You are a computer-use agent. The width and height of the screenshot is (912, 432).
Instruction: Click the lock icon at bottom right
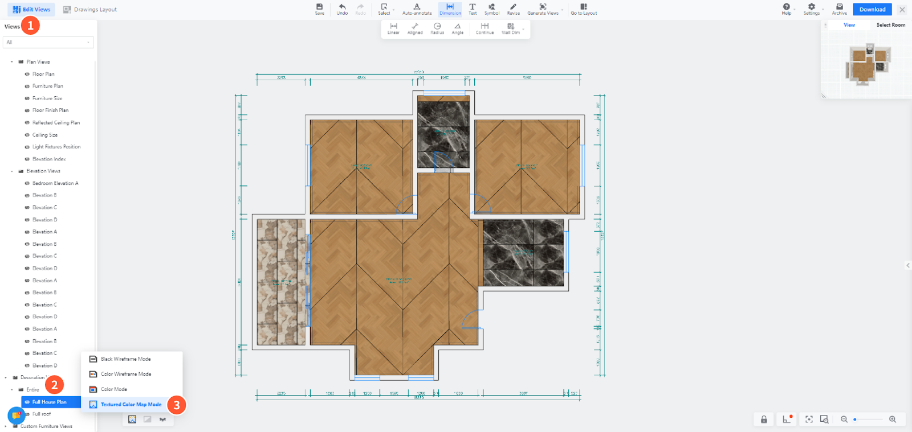click(764, 419)
